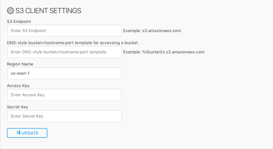273x149 pixels.
Task: Click the example text s3.amazonaws.com
Action: click(x=152, y=31)
